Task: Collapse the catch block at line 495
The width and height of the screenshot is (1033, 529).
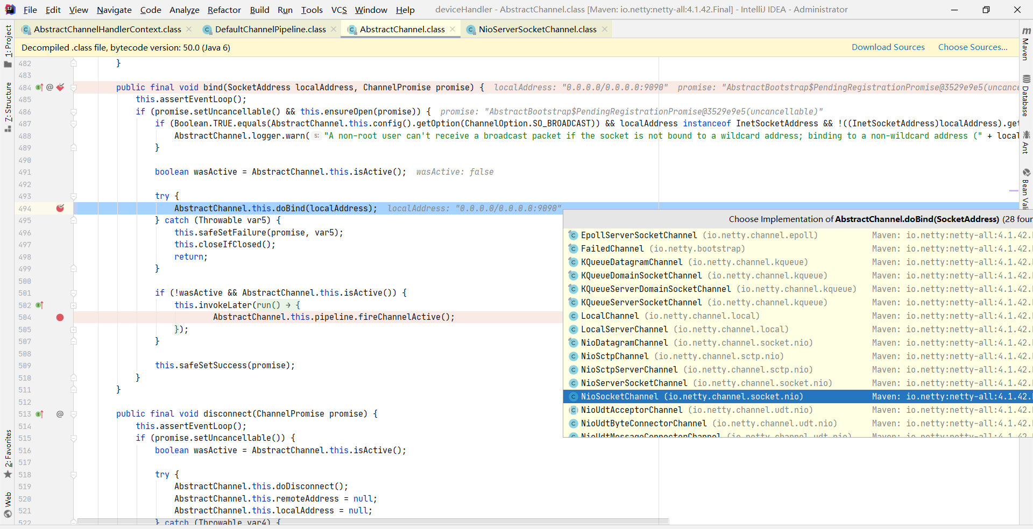Action: (74, 220)
